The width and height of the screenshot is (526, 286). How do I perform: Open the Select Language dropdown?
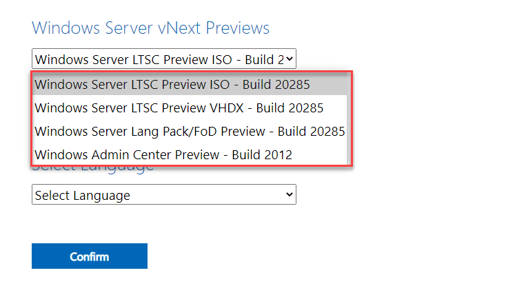pos(163,195)
